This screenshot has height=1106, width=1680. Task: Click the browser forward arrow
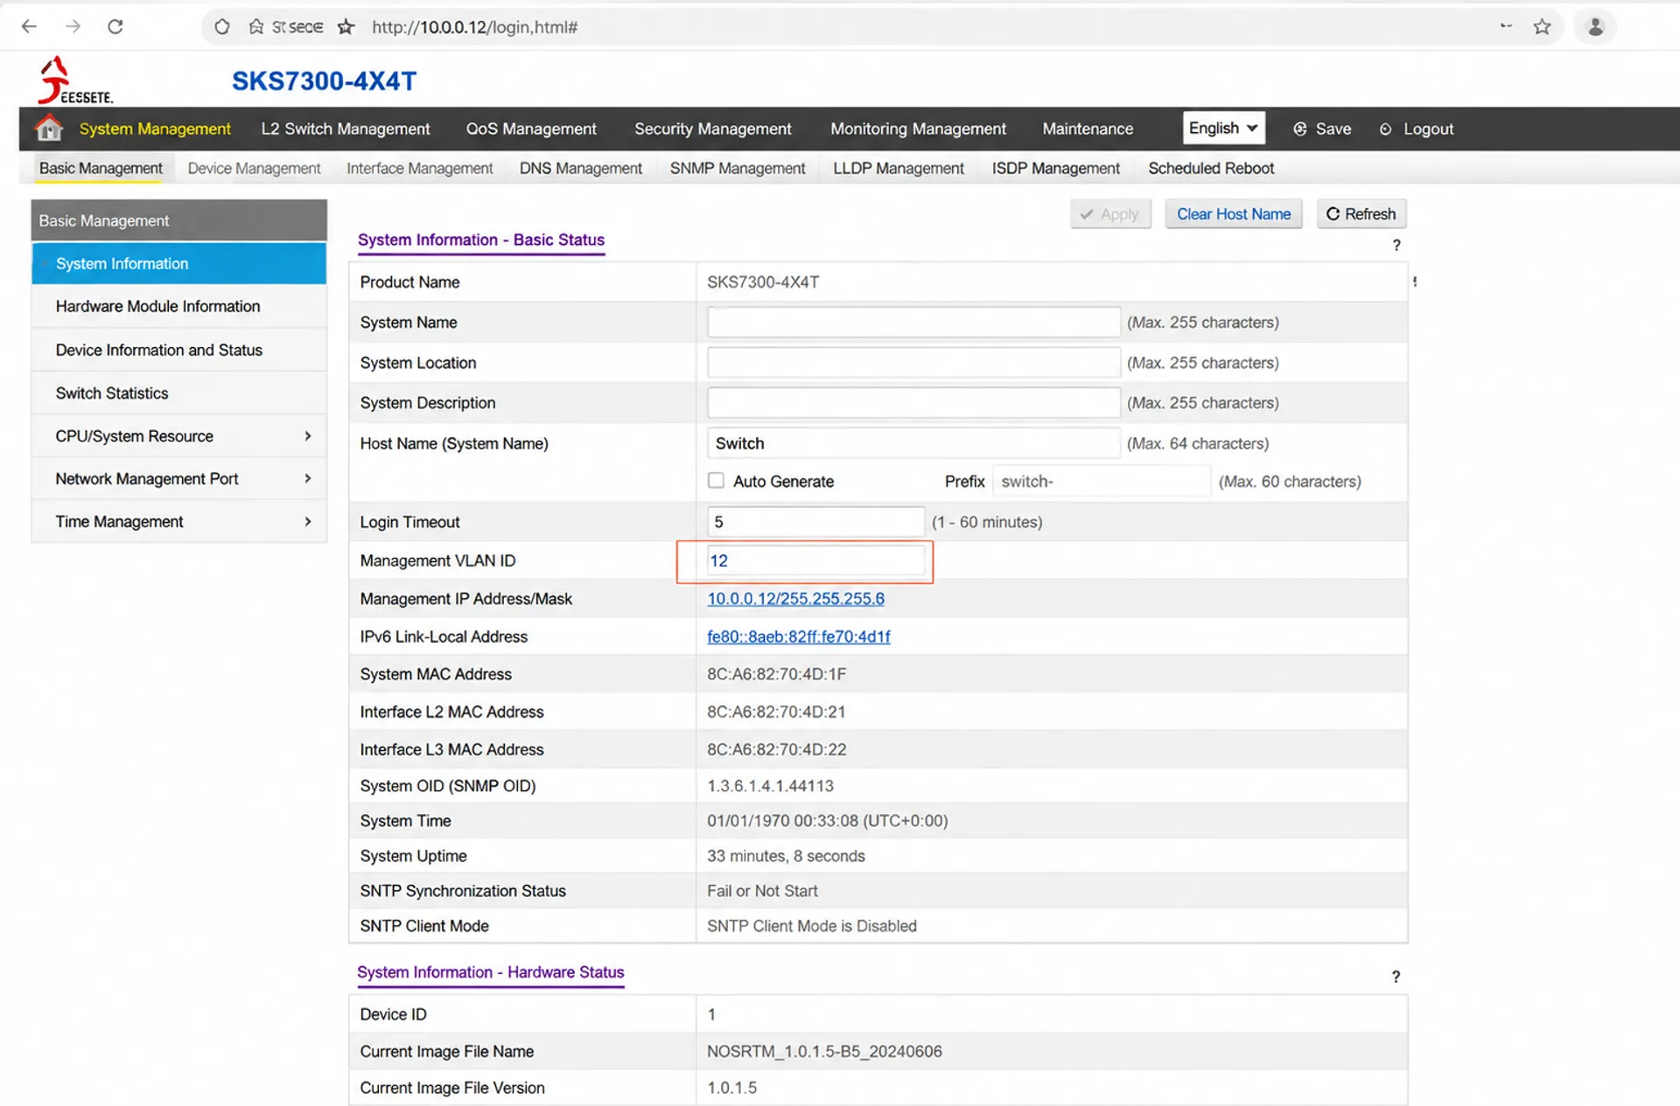click(73, 27)
